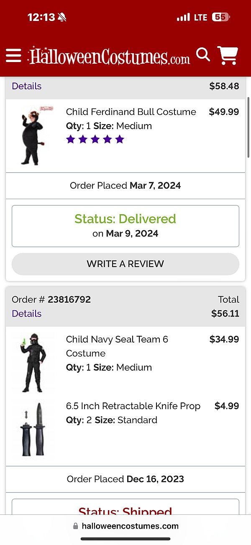The width and height of the screenshot is (251, 545).
Task: Open the shopping cart icon
Action: [x=228, y=55]
